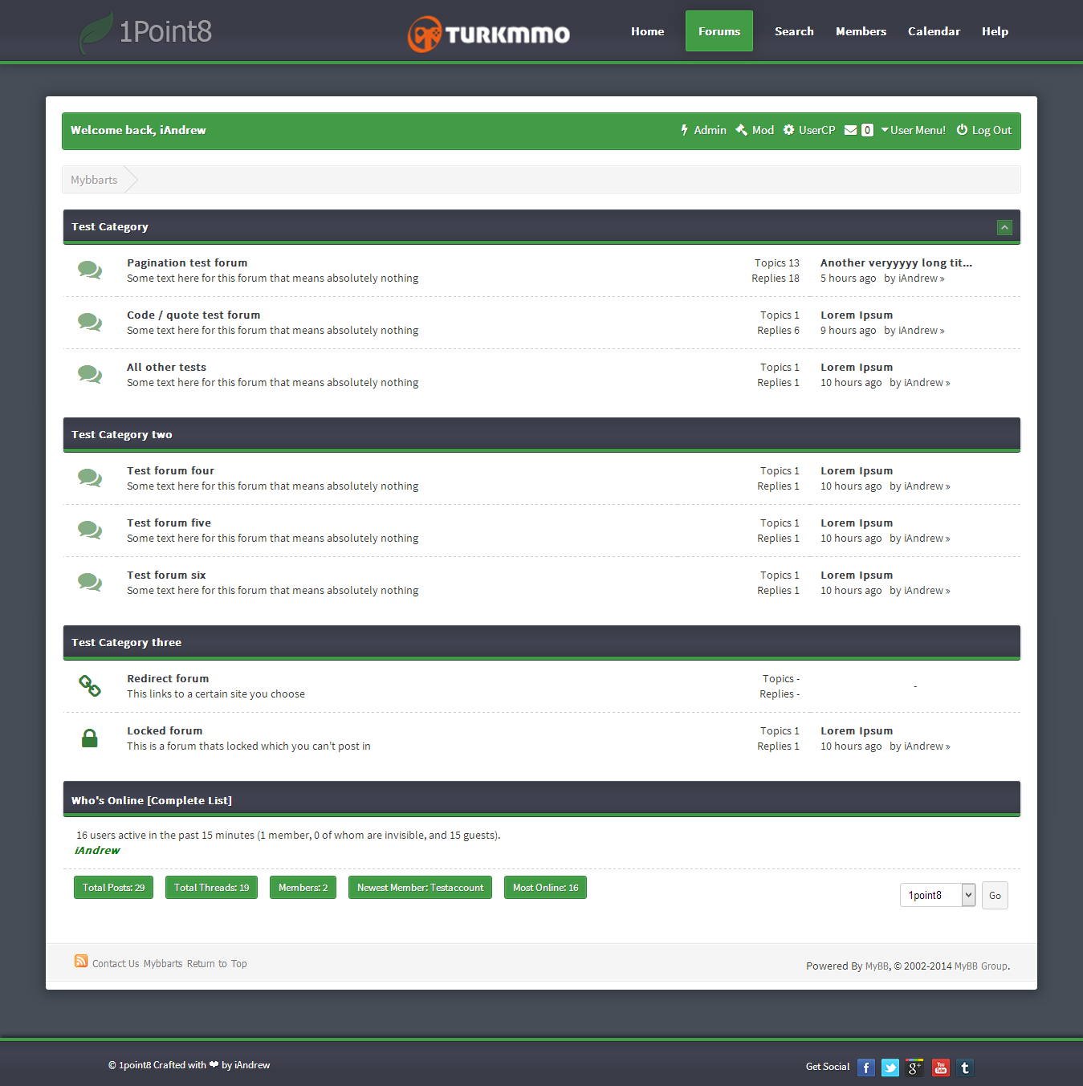The image size is (1083, 1086).
Task: Click iAndrew in online users list
Action: (97, 850)
